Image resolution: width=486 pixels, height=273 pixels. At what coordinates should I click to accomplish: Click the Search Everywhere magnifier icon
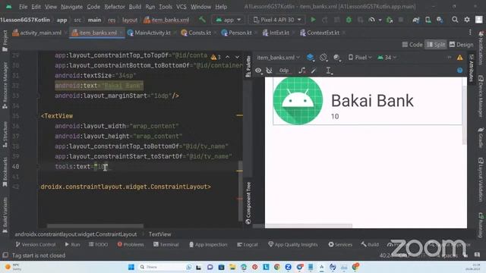point(455,20)
